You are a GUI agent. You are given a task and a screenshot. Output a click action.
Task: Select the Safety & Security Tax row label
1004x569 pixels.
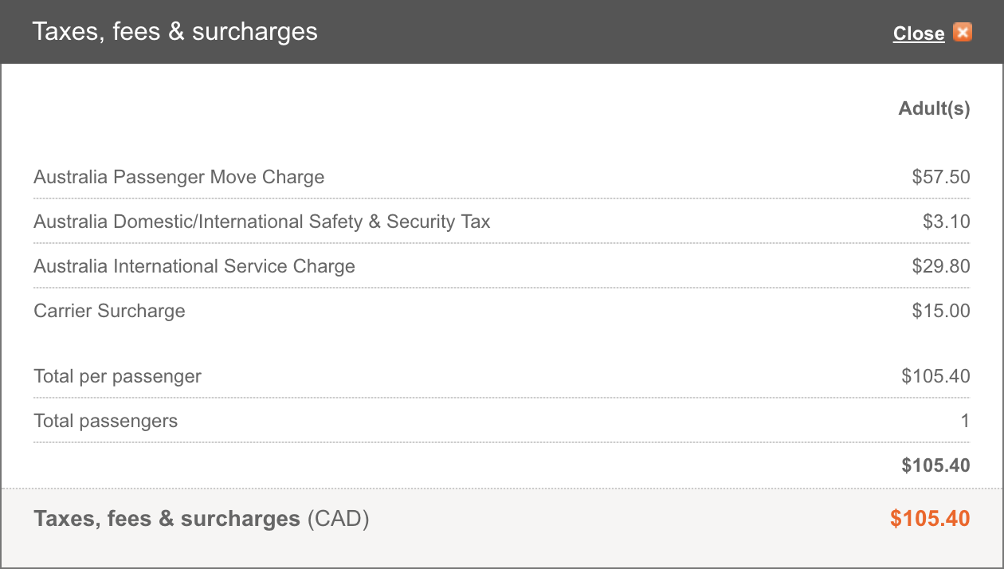point(262,222)
